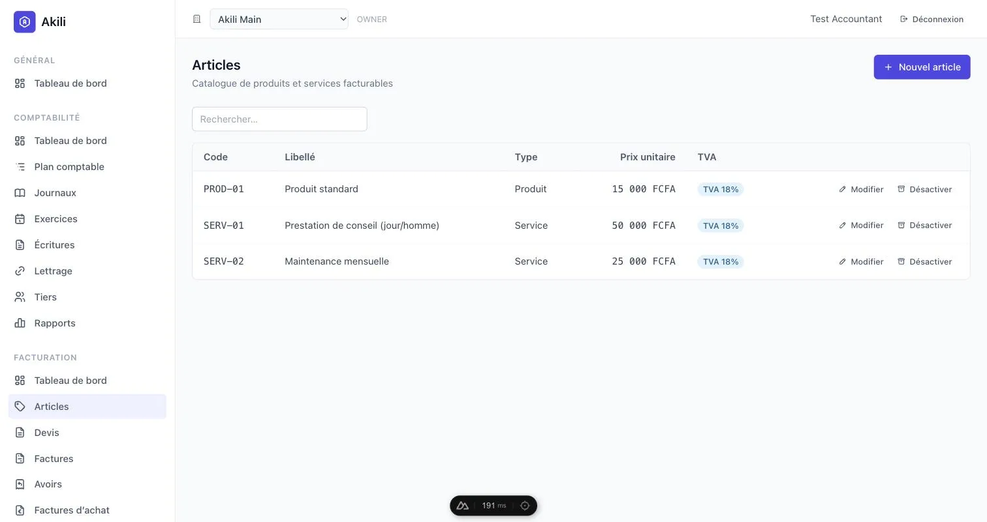This screenshot has height=522, width=987.
Task: Modify the SERV-01 article
Action: coord(861,225)
